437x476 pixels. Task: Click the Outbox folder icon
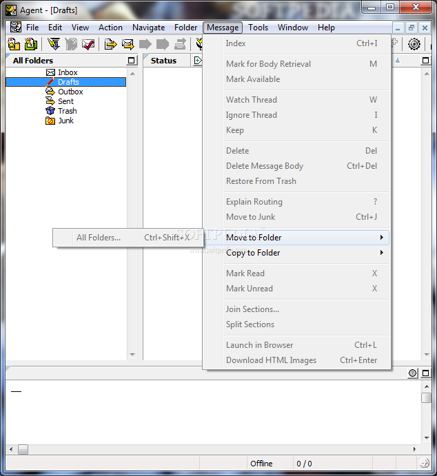coord(50,92)
